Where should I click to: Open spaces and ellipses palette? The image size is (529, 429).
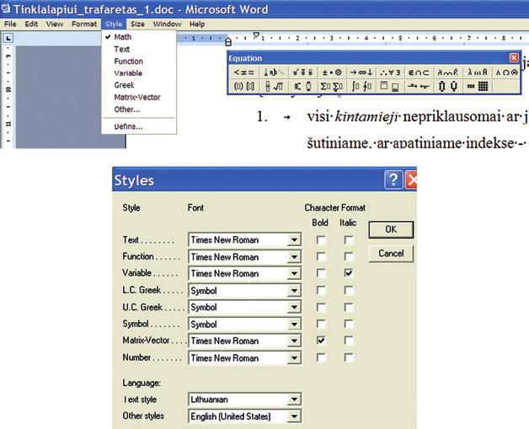point(274,72)
